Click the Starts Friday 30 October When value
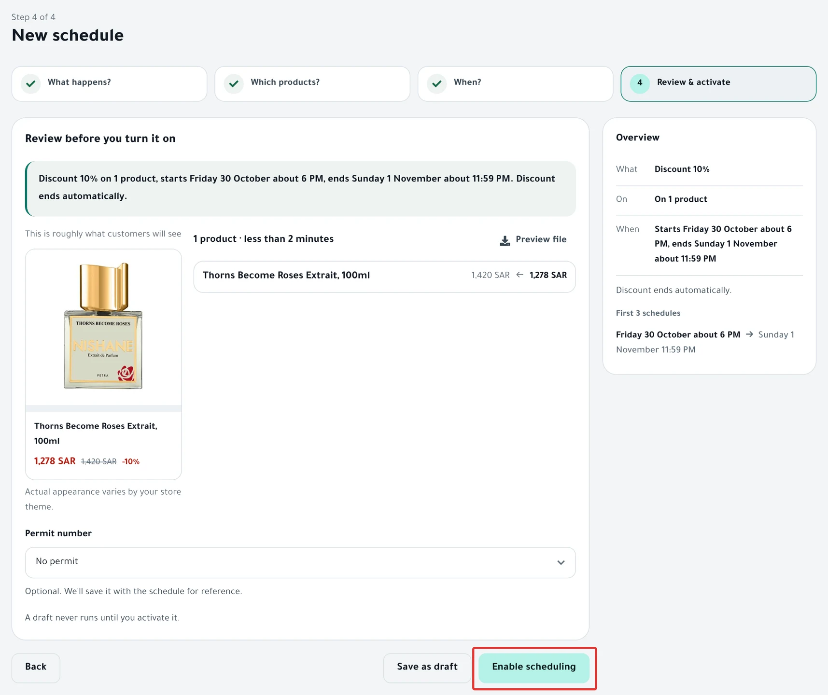This screenshot has height=695, width=828. click(x=723, y=244)
